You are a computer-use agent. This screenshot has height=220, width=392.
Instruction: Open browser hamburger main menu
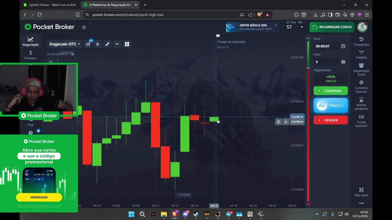point(367,14)
